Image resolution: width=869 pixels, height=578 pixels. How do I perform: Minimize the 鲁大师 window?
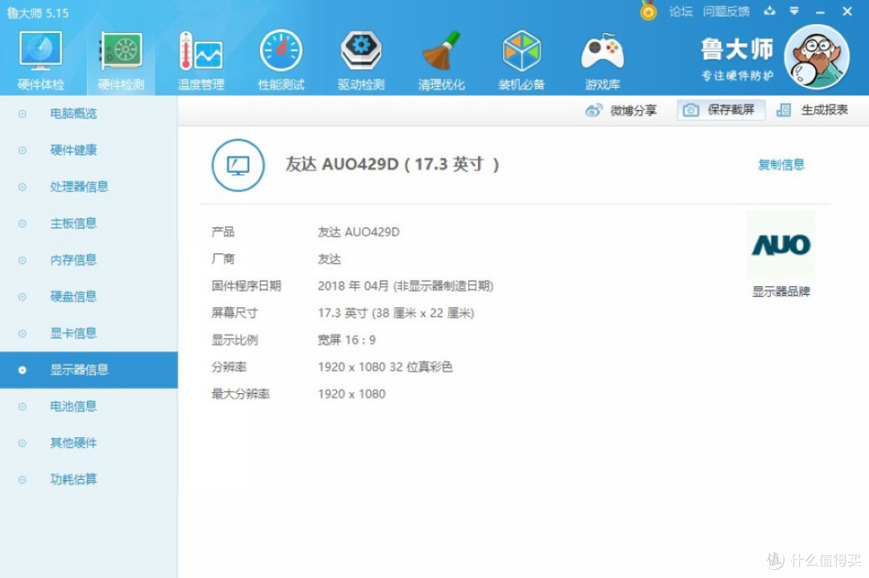(x=821, y=11)
